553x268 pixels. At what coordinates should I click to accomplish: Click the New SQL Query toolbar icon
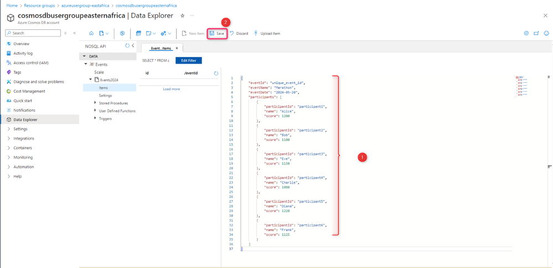(x=138, y=34)
